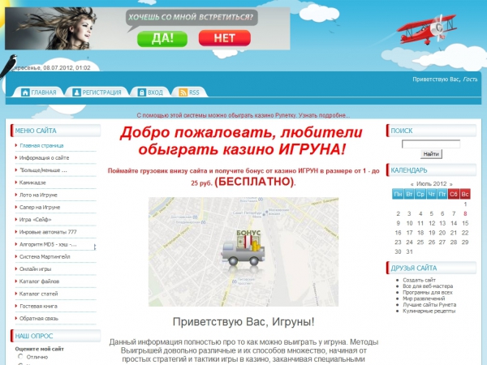
Task: Open Мир развлечений friend link
Action: point(424,298)
